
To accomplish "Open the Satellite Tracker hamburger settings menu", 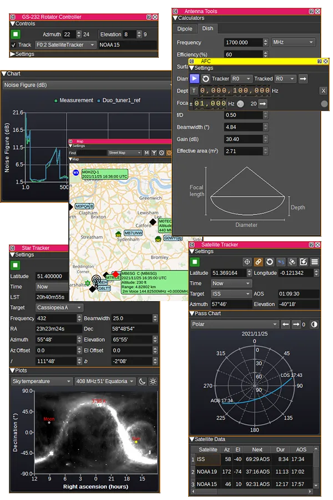I will (x=315, y=262).
